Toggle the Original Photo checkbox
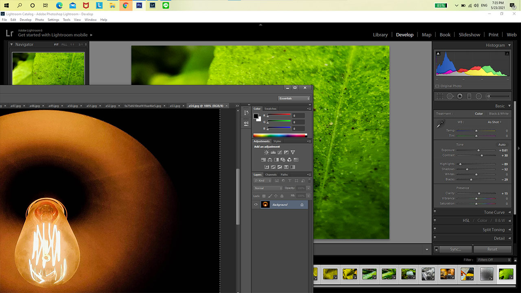This screenshot has height=293, width=521. coord(438,86)
